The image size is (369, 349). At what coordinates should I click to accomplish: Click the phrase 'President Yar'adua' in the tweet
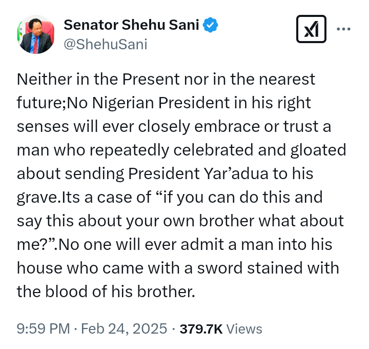pyautogui.click(x=198, y=173)
